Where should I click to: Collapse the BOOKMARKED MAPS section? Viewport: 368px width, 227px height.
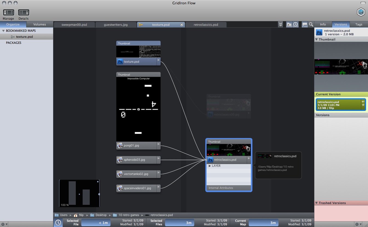(x=3, y=31)
